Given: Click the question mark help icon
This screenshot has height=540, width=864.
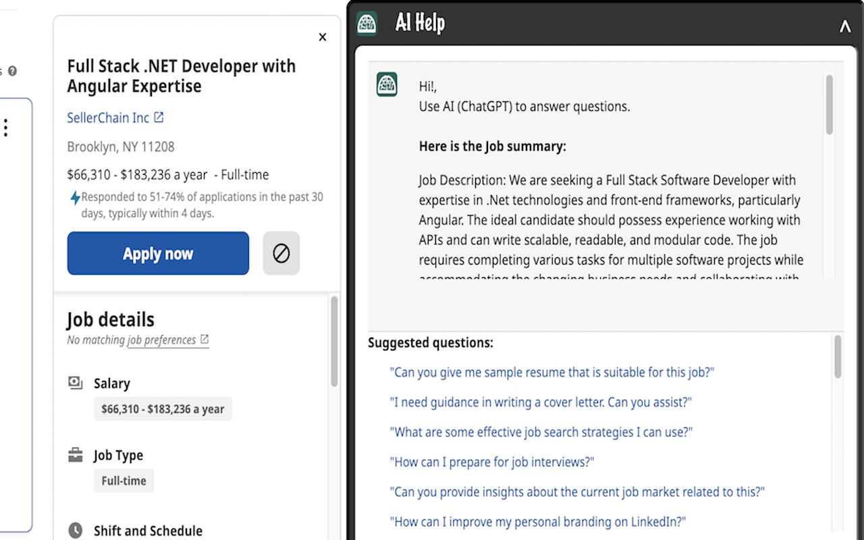Looking at the screenshot, I should (x=12, y=71).
